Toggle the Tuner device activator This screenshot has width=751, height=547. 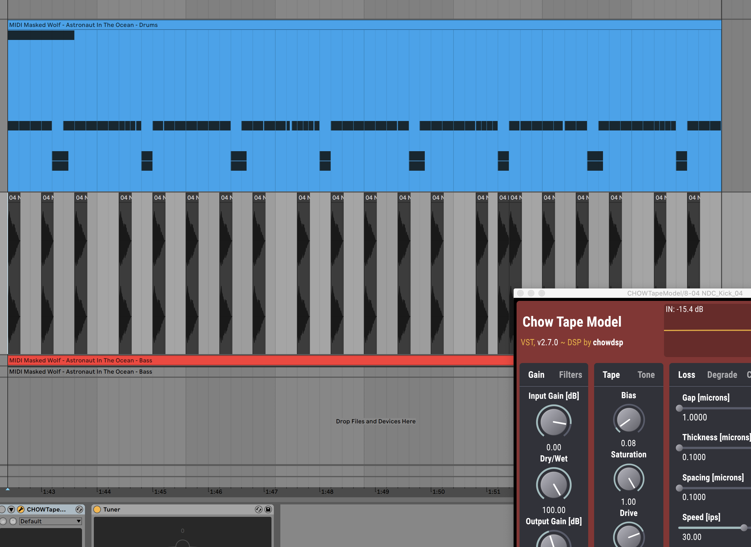(x=97, y=509)
